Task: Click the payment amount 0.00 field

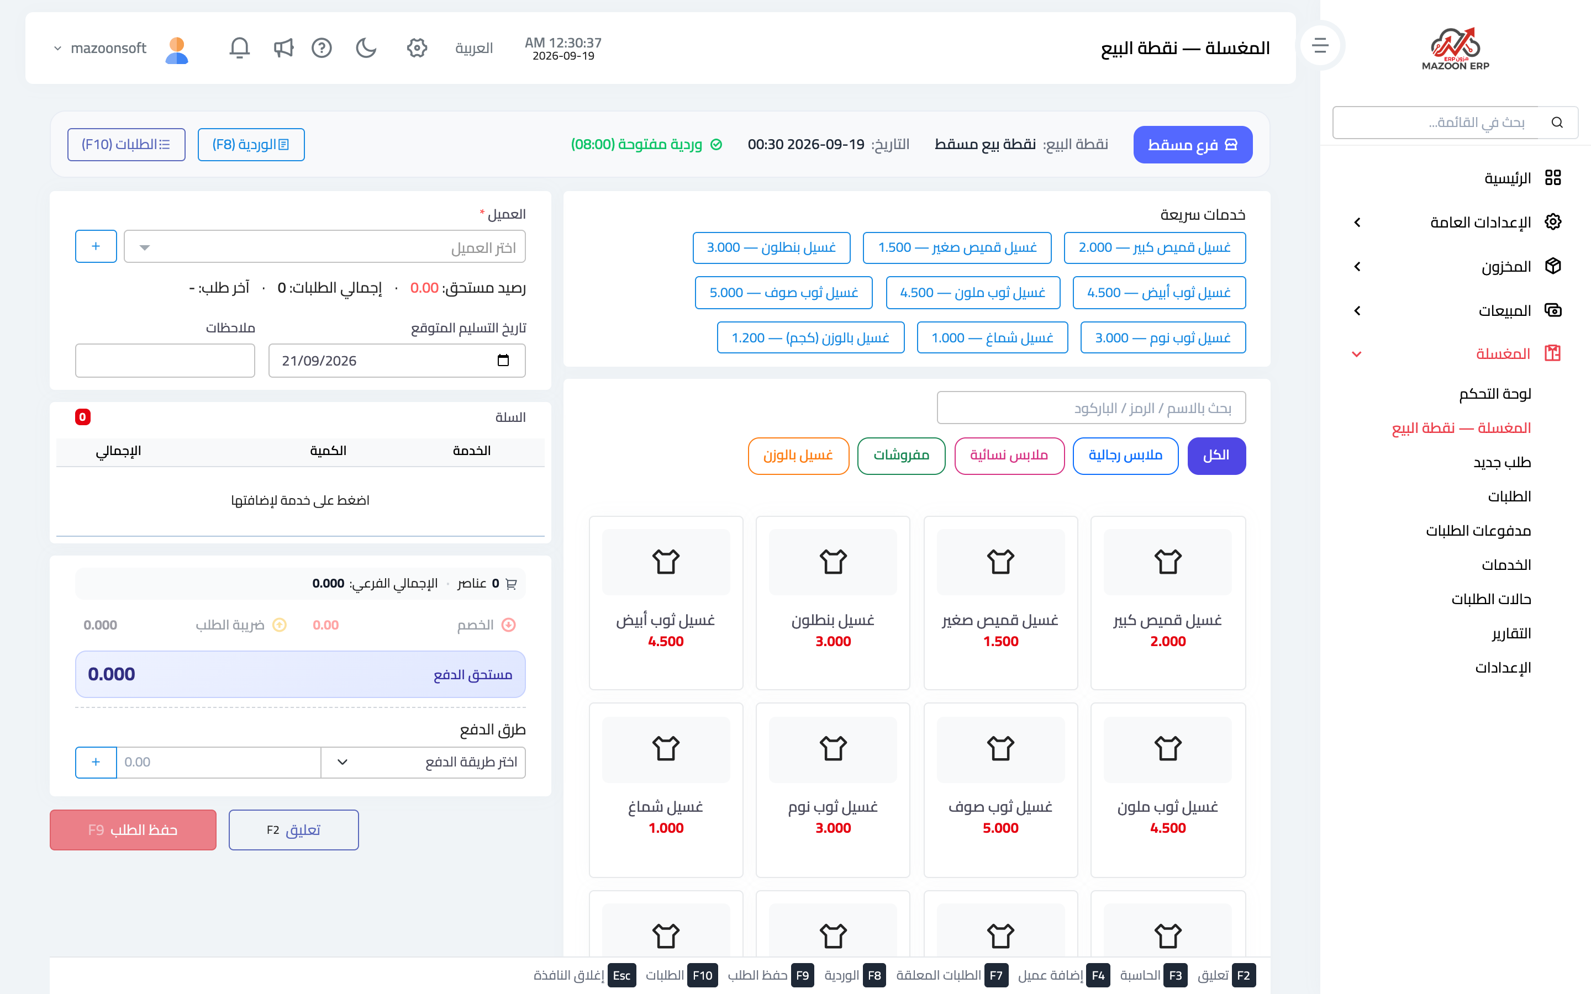Action: (x=219, y=762)
